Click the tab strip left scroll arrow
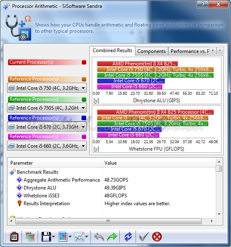The width and height of the screenshot is (231, 247). pos(213,50)
